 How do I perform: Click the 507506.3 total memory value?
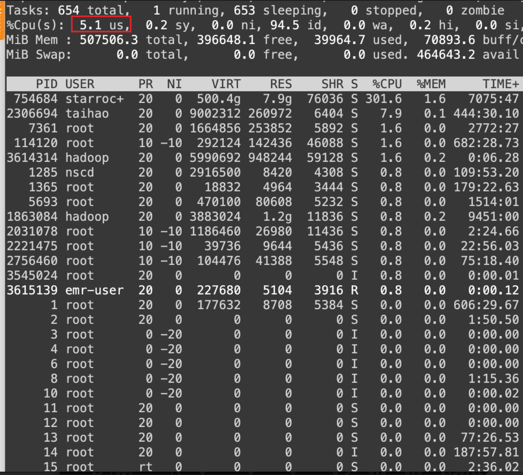point(109,40)
